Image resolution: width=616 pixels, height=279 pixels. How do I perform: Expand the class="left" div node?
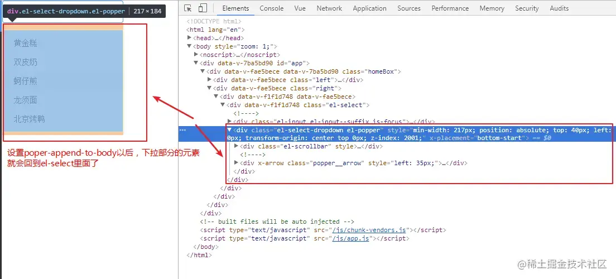[x=209, y=80]
